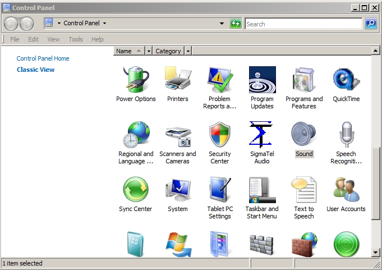Open the Security Center shield icon

pyautogui.click(x=219, y=135)
